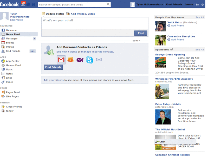This screenshot has height=156, width=208.
Task: Click the facebook logo in the top bar
Action: tap(9, 4)
